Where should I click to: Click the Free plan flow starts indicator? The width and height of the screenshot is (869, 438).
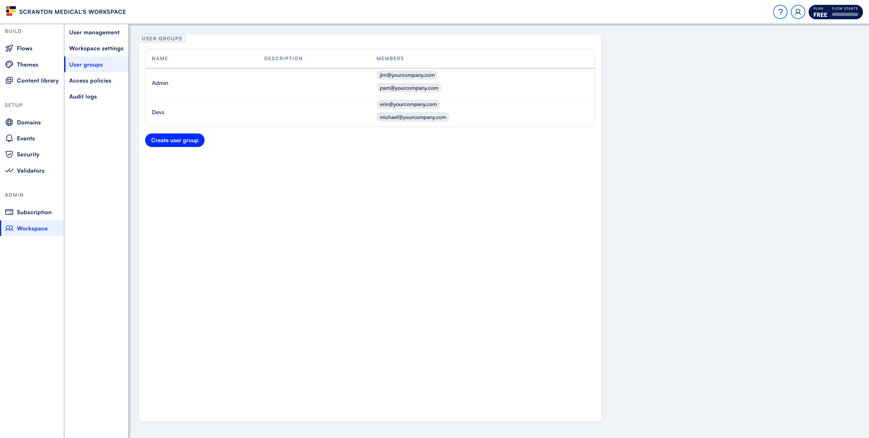835,12
